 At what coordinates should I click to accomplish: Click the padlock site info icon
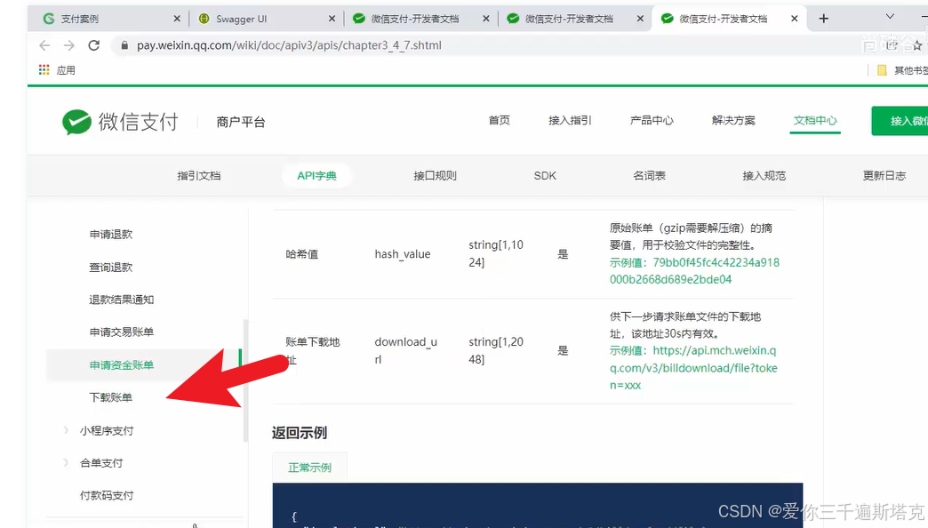[x=124, y=45]
